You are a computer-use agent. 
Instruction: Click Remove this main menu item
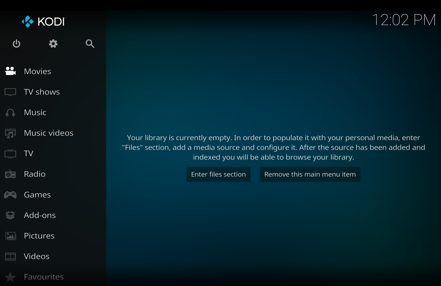[x=310, y=174]
